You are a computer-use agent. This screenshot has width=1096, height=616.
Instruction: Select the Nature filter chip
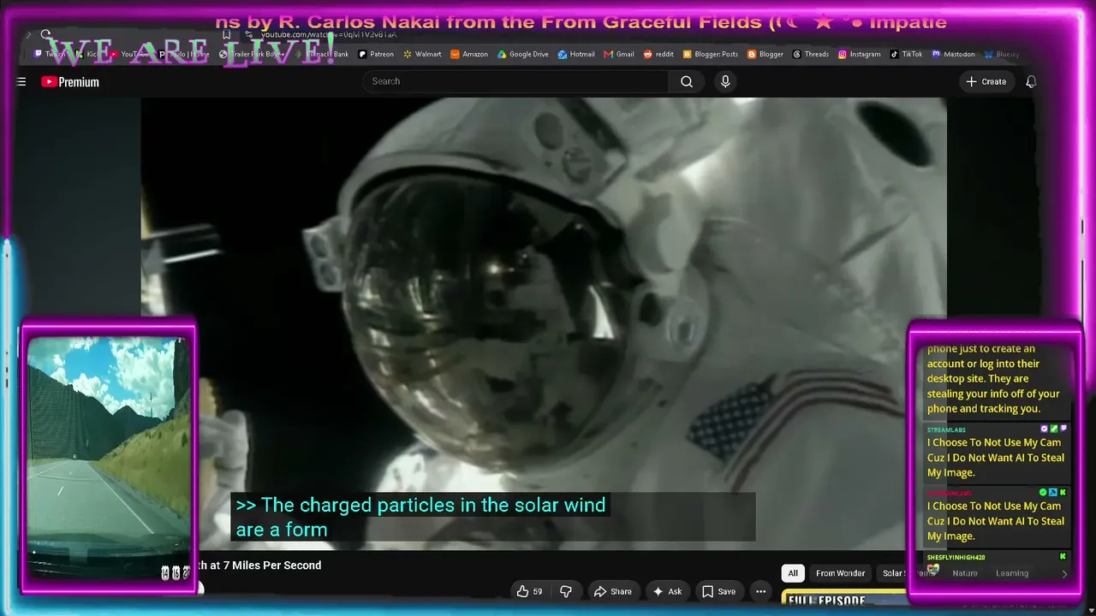click(x=965, y=573)
